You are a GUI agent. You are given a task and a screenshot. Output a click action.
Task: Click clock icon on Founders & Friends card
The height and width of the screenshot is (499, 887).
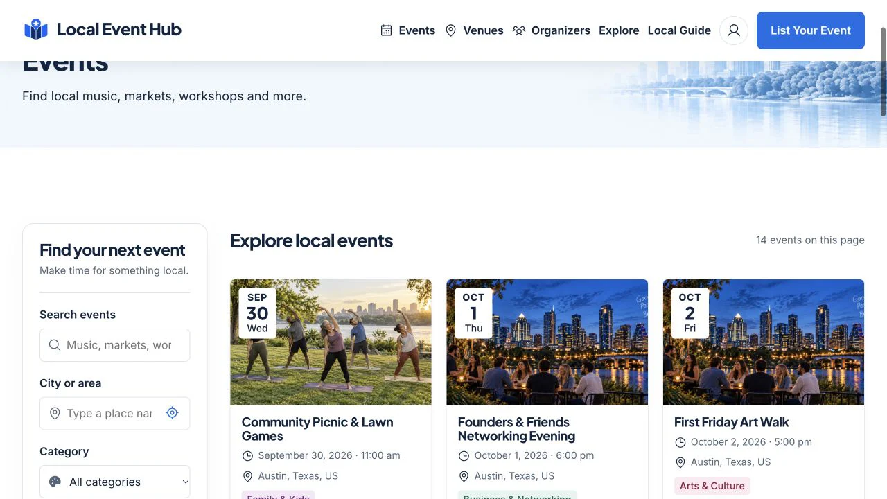click(464, 456)
